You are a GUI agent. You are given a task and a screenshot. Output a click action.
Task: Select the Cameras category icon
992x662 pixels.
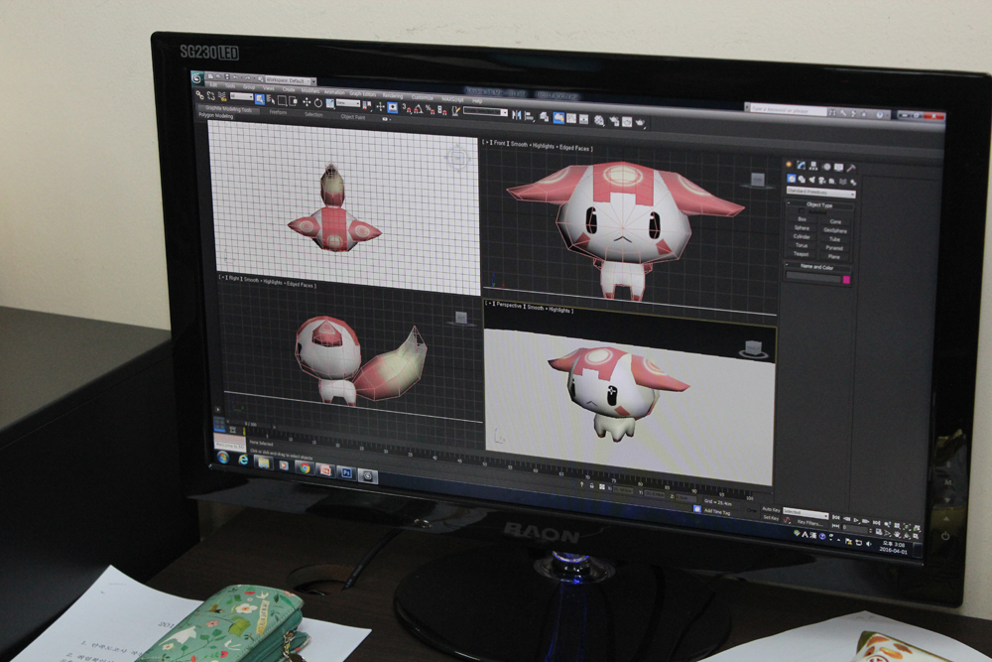coord(821,181)
